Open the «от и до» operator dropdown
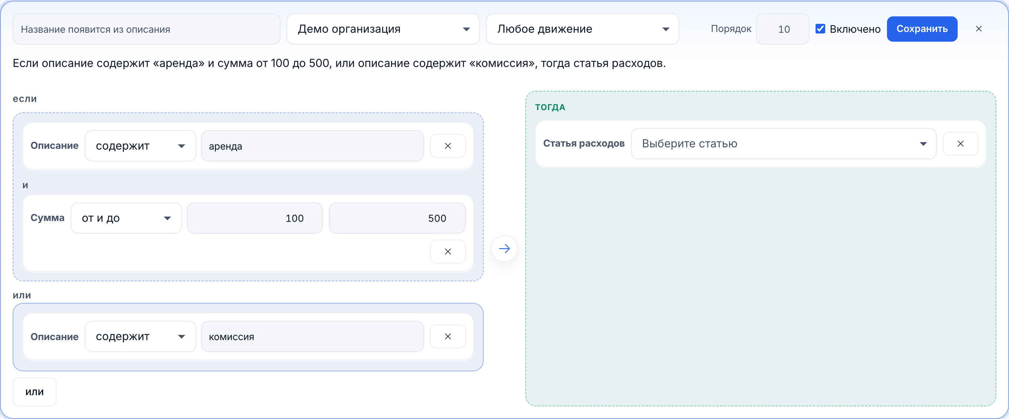The image size is (1009, 419). pyautogui.click(x=126, y=218)
